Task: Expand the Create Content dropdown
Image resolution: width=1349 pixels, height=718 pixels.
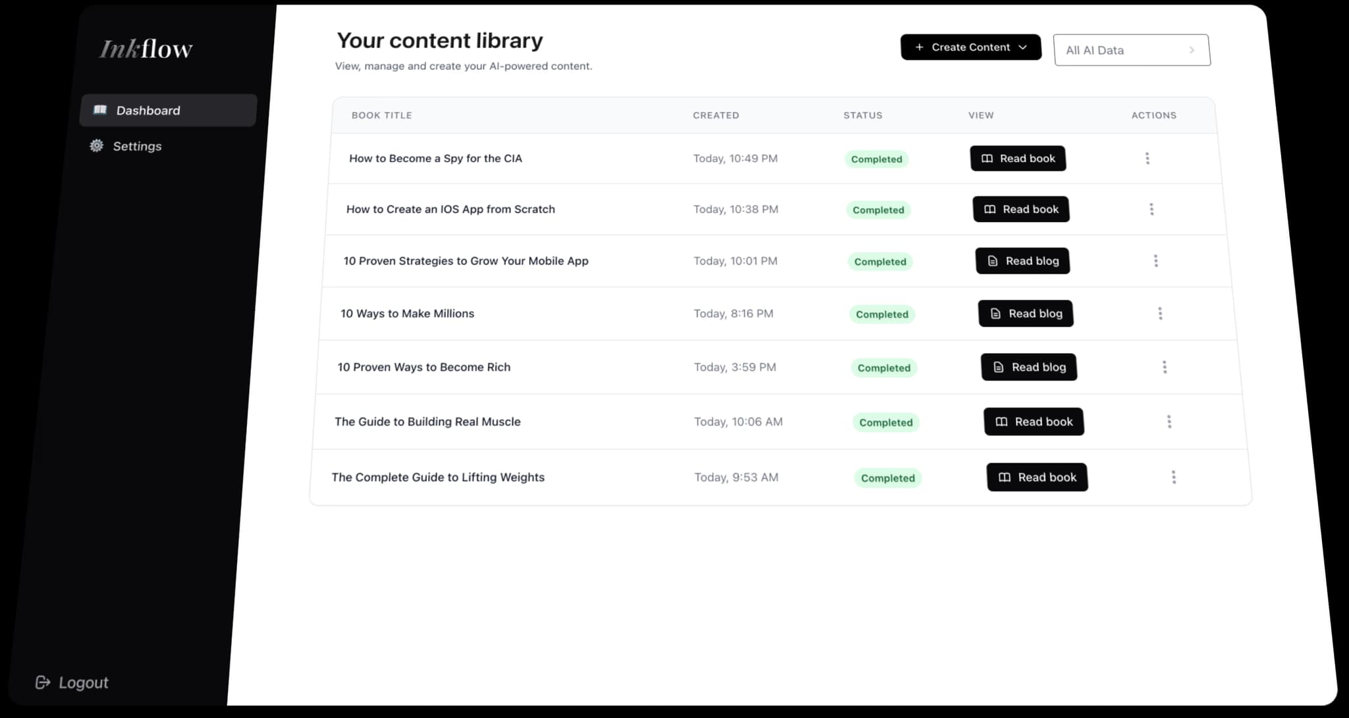Action: coord(970,47)
